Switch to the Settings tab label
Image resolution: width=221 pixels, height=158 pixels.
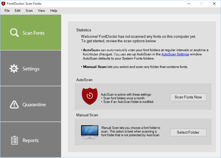(x=31, y=69)
